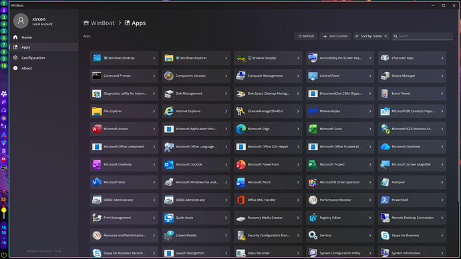
Task: Go to Home in the sidebar
Action: pos(44,37)
